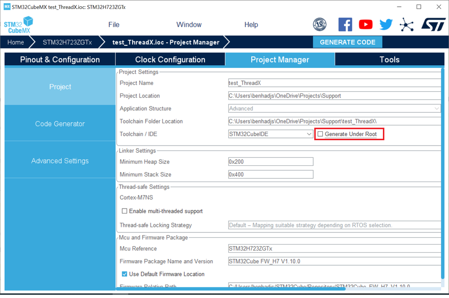The height and width of the screenshot is (298, 449).
Task: Click the Minimum Heap Size label
Action: 145,162
